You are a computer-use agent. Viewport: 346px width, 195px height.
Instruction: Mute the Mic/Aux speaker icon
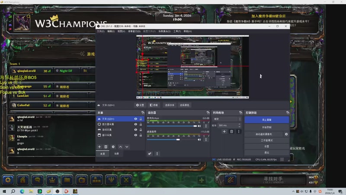click(199, 126)
